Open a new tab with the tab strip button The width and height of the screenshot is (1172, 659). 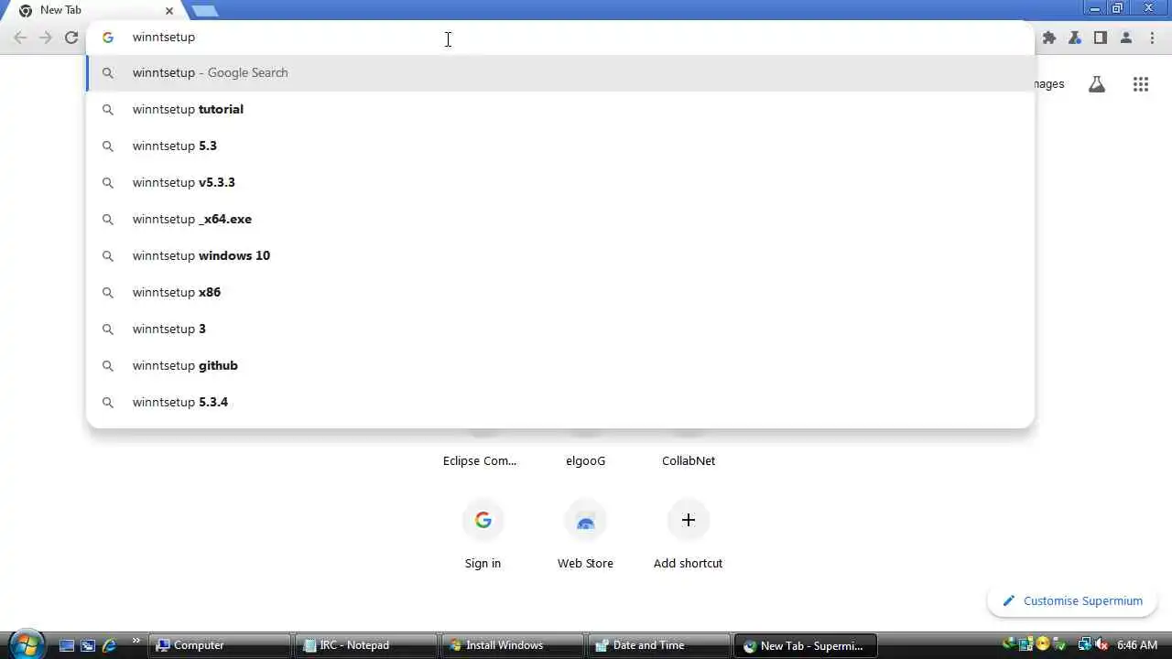(204, 10)
